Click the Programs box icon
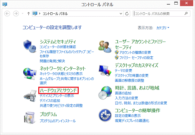This screenshot has height=135, width=195. pos(30,117)
